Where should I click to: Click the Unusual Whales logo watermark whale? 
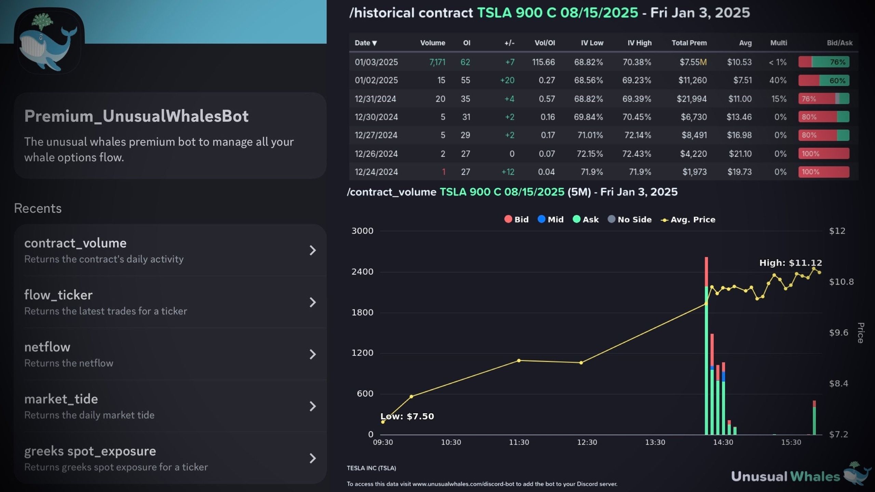click(x=857, y=473)
